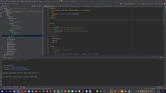Open the Problems tool window button
The width and height of the screenshot is (166, 93).
16,87
